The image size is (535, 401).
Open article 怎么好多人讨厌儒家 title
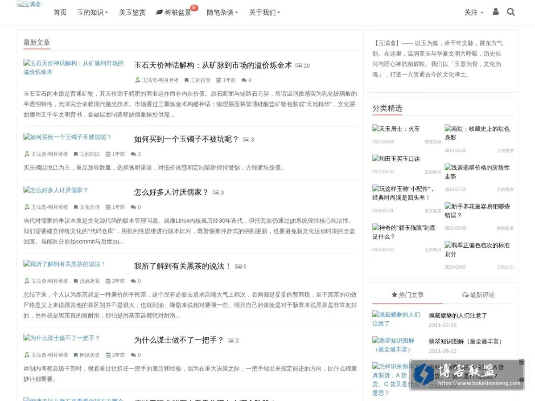point(172,192)
